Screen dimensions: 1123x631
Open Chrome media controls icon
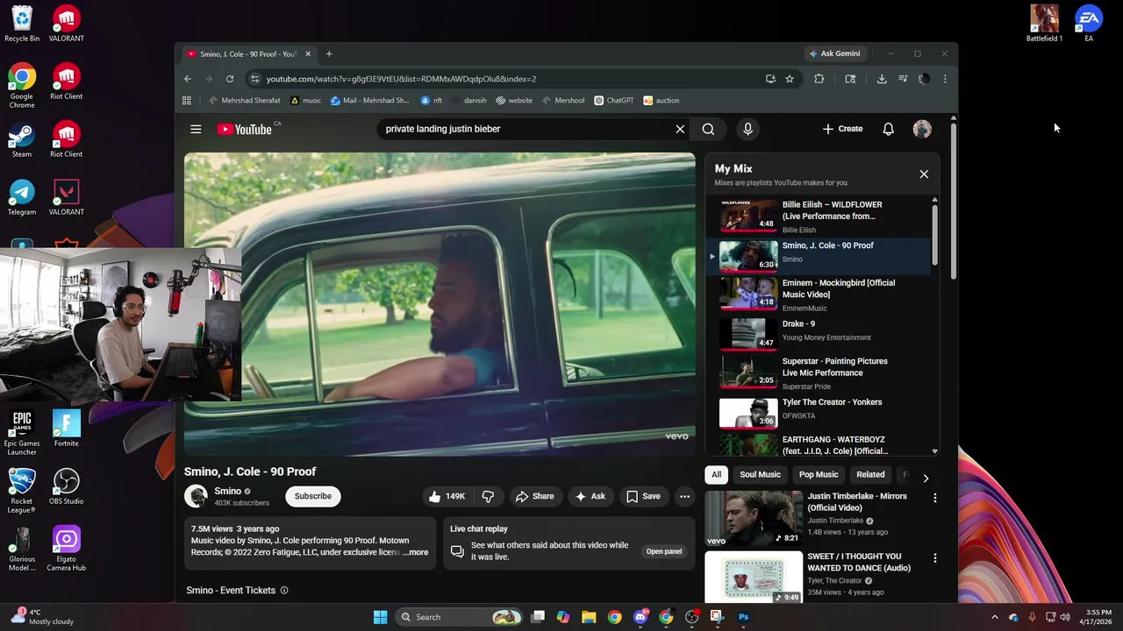(903, 79)
